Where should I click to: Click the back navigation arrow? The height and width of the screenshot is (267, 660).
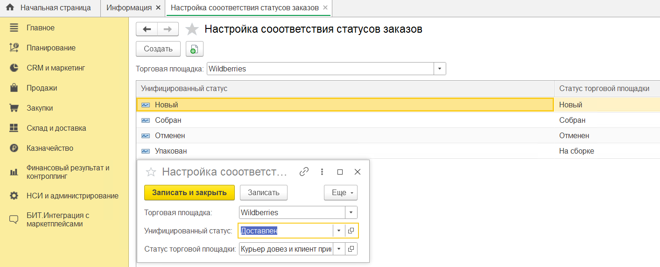147,29
